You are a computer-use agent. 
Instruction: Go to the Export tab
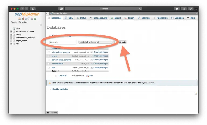tap(116, 18)
